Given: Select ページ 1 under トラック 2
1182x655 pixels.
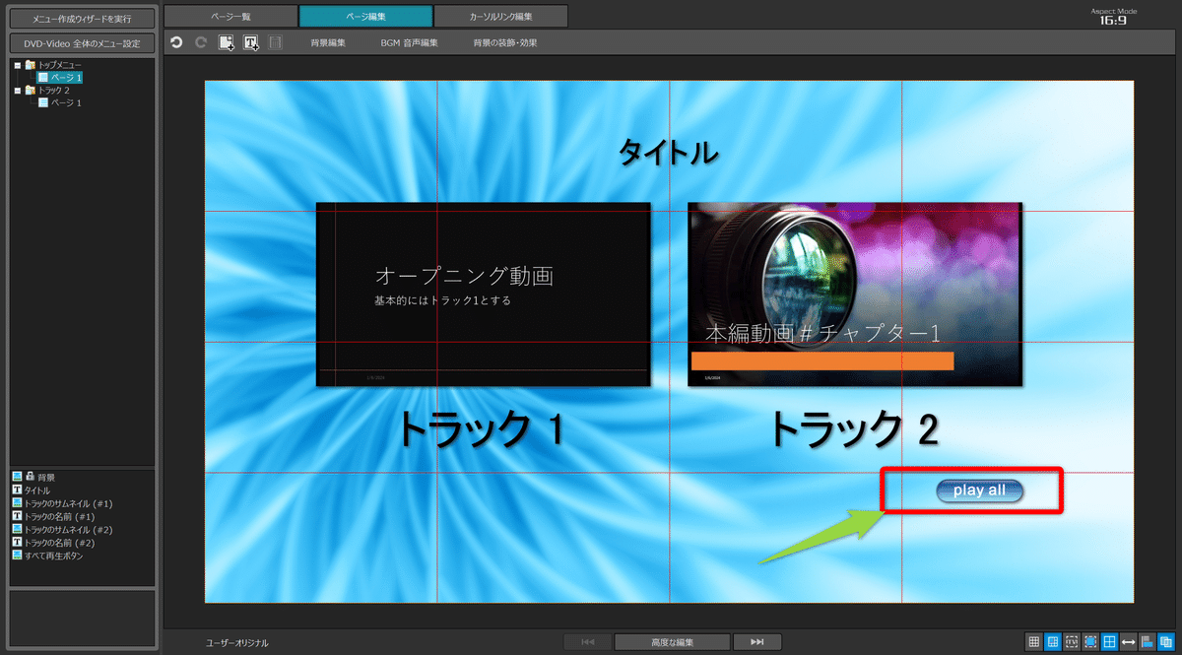Looking at the screenshot, I should (59, 102).
